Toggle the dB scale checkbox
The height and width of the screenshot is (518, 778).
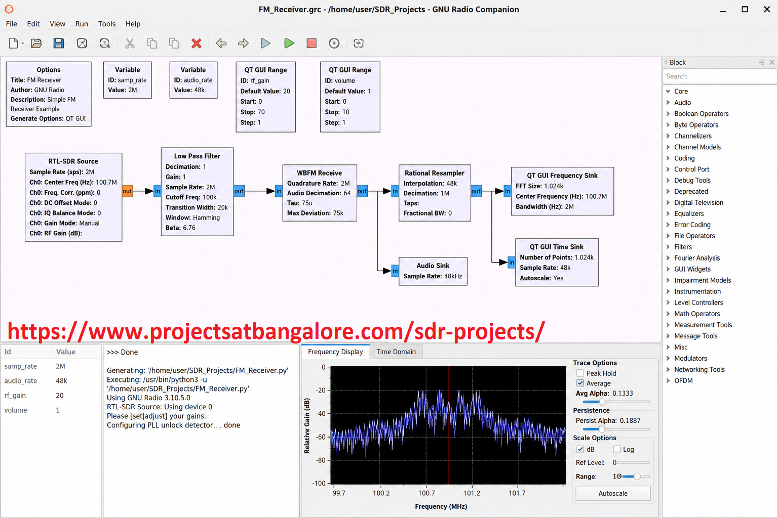580,449
